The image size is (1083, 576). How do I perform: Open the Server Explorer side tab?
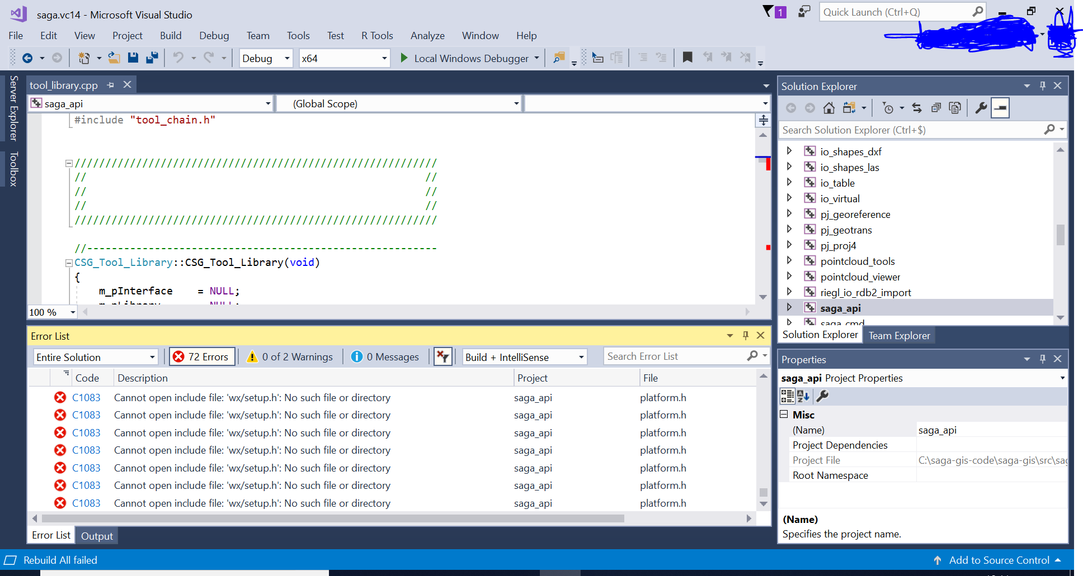point(14,108)
